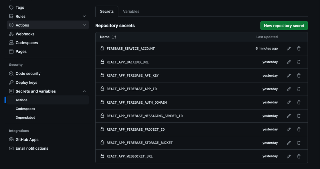The width and height of the screenshot is (320, 169).
Task: Edit the REACT_APP_BACKEND_URL secret pencil icon
Action: click(288, 62)
